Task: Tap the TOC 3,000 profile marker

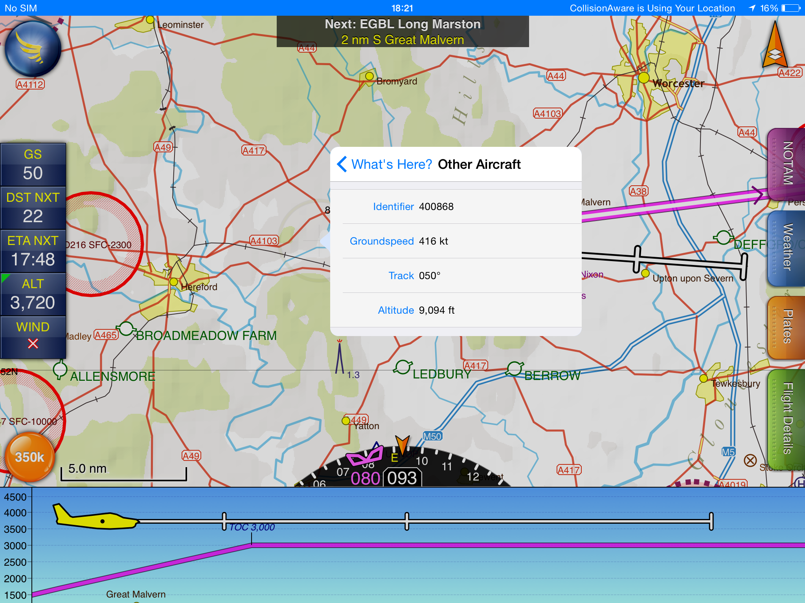Action: tap(252, 528)
